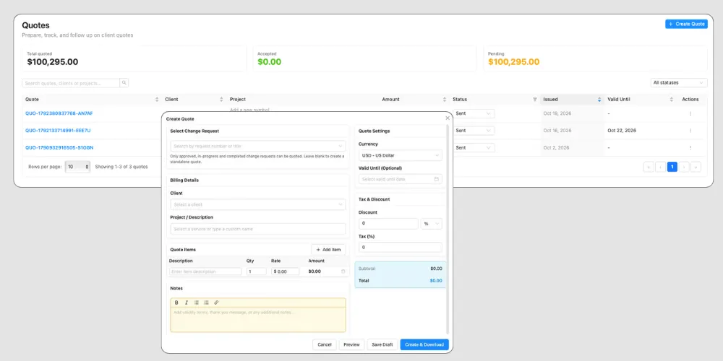Go to next page arrow in pagination
Image resolution: width=723 pixels, height=361 pixels.
point(684,168)
